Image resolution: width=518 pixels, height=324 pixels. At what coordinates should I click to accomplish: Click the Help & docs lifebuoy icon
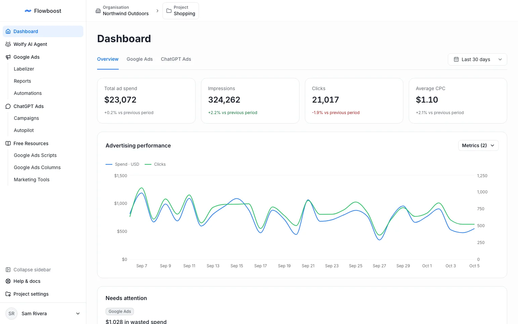8,281
